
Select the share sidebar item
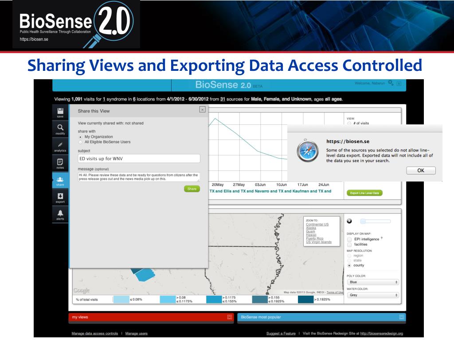point(60,181)
